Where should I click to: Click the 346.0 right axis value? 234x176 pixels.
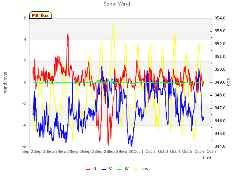click(220, 121)
